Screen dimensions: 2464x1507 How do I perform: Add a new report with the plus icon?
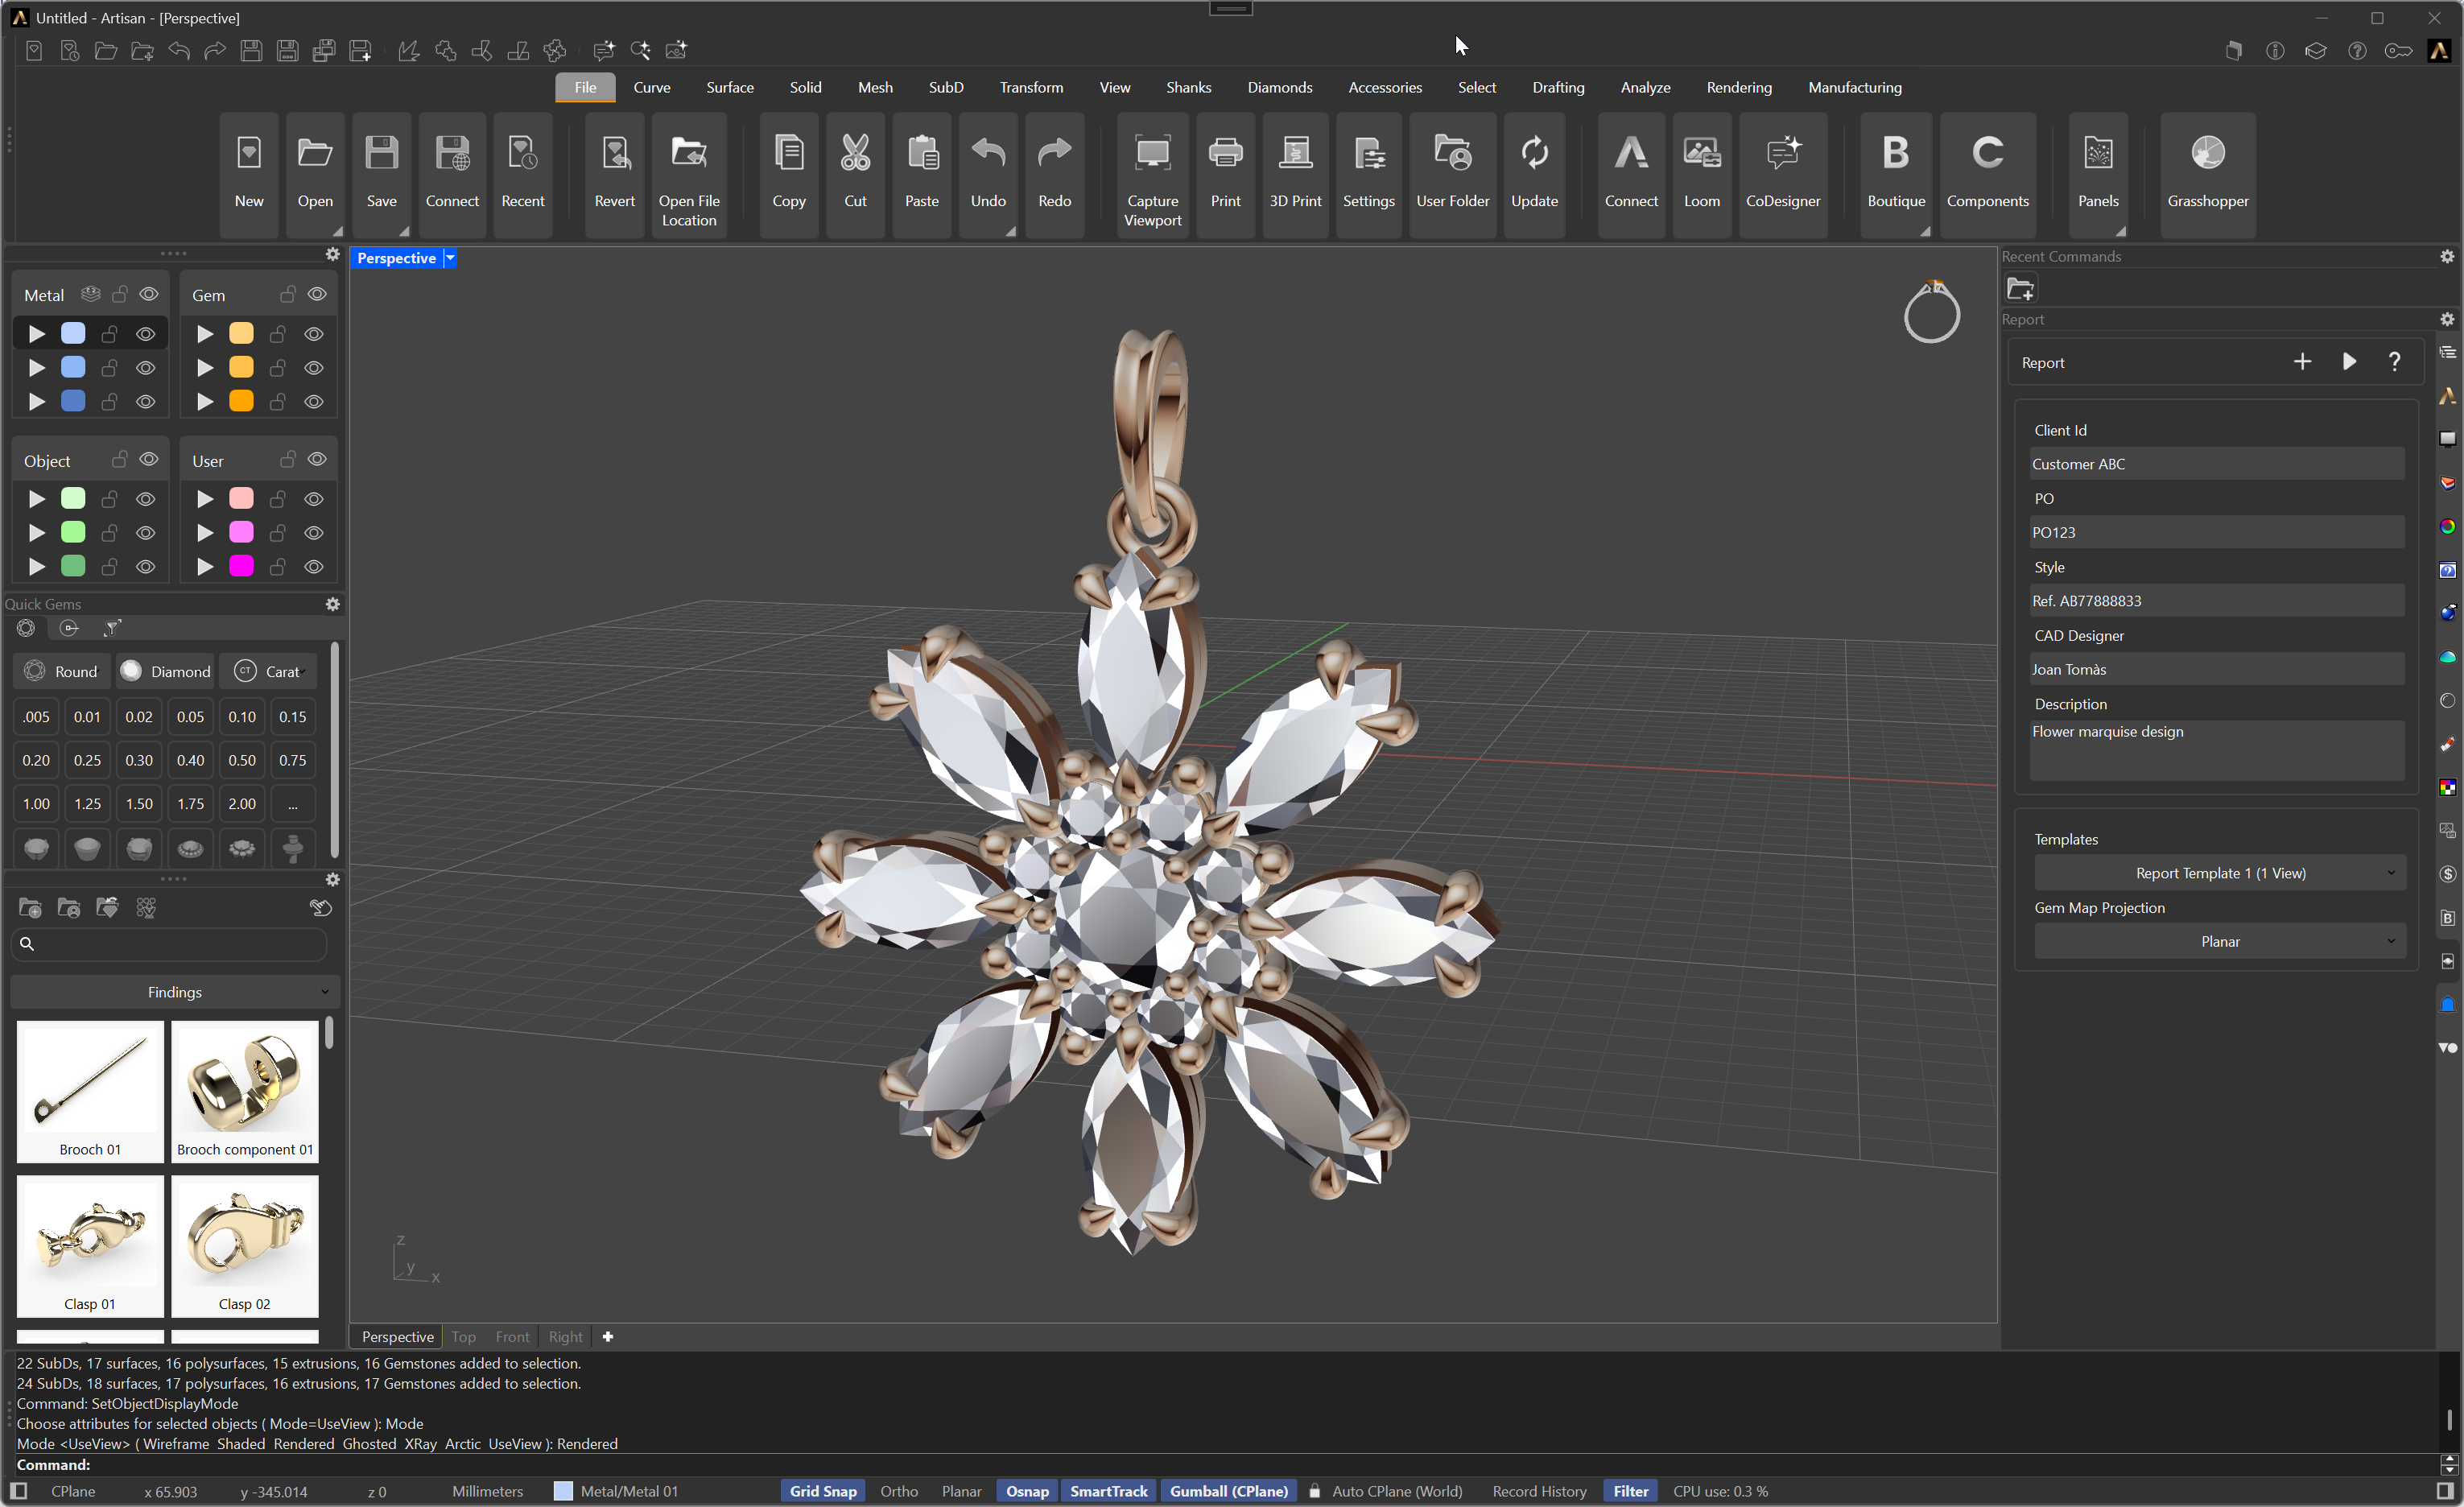[2302, 361]
